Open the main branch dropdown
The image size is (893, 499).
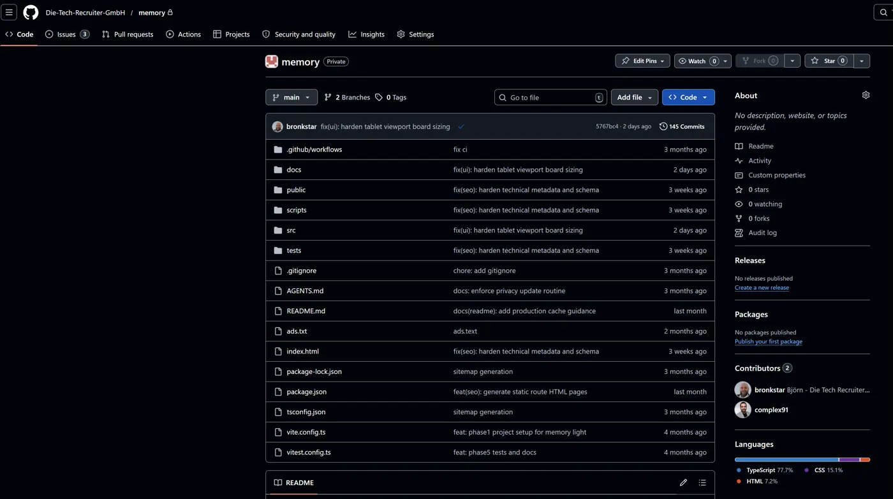coord(291,97)
